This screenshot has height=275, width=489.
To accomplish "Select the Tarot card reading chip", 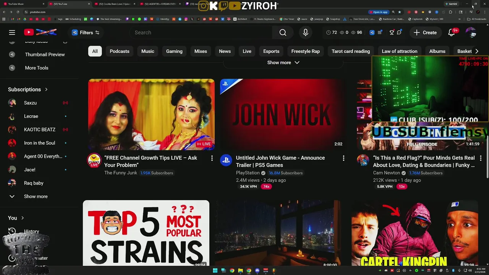I will click(x=351, y=51).
